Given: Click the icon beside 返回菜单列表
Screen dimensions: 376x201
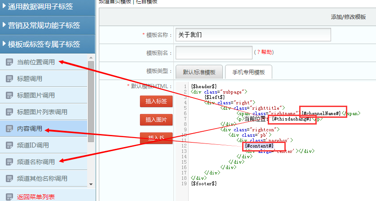Looking at the screenshot, I should pos(9,197).
